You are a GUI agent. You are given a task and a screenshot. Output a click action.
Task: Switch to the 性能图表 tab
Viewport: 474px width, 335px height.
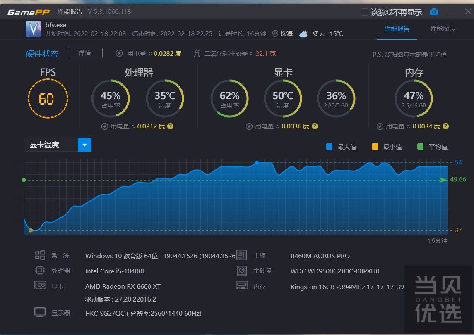[x=443, y=29]
